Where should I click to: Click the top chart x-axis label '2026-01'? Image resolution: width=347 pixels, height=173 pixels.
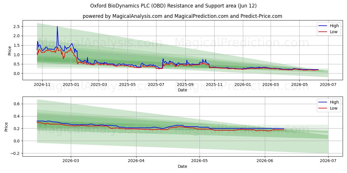tap(243, 84)
